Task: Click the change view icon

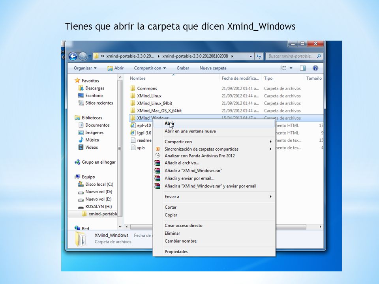Action: [x=283, y=68]
